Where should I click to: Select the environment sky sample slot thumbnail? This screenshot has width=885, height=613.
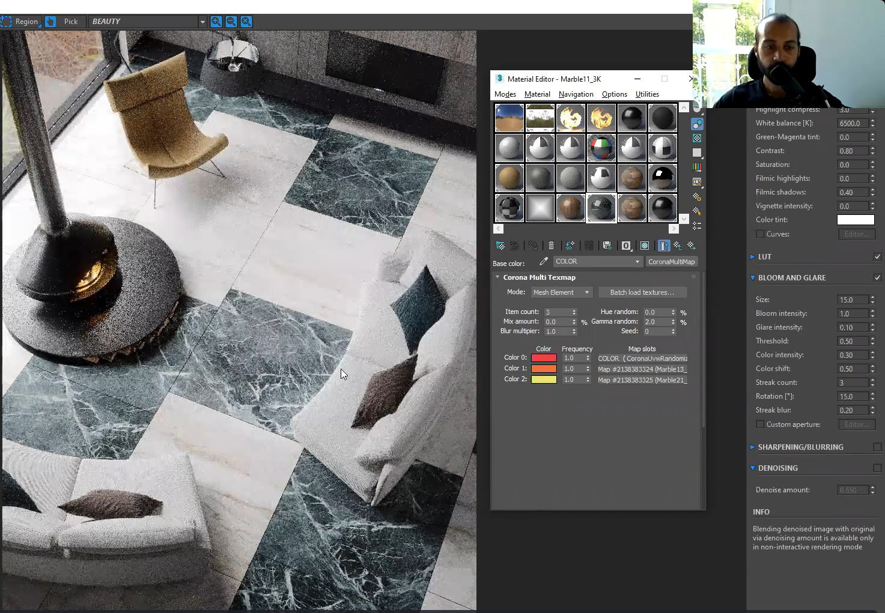(509, 118)
